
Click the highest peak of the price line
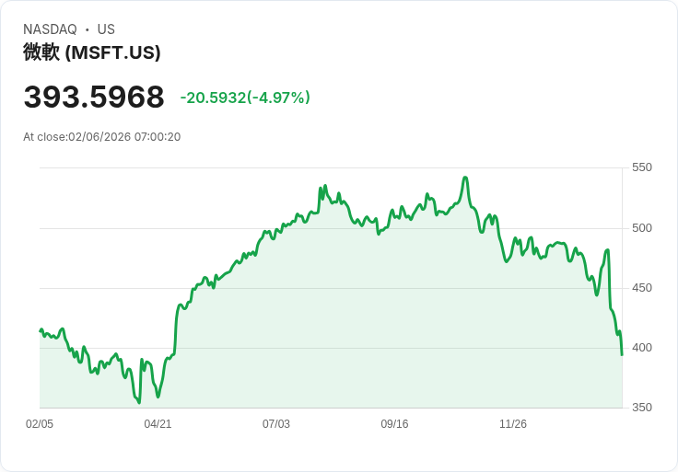pos(465,177)
